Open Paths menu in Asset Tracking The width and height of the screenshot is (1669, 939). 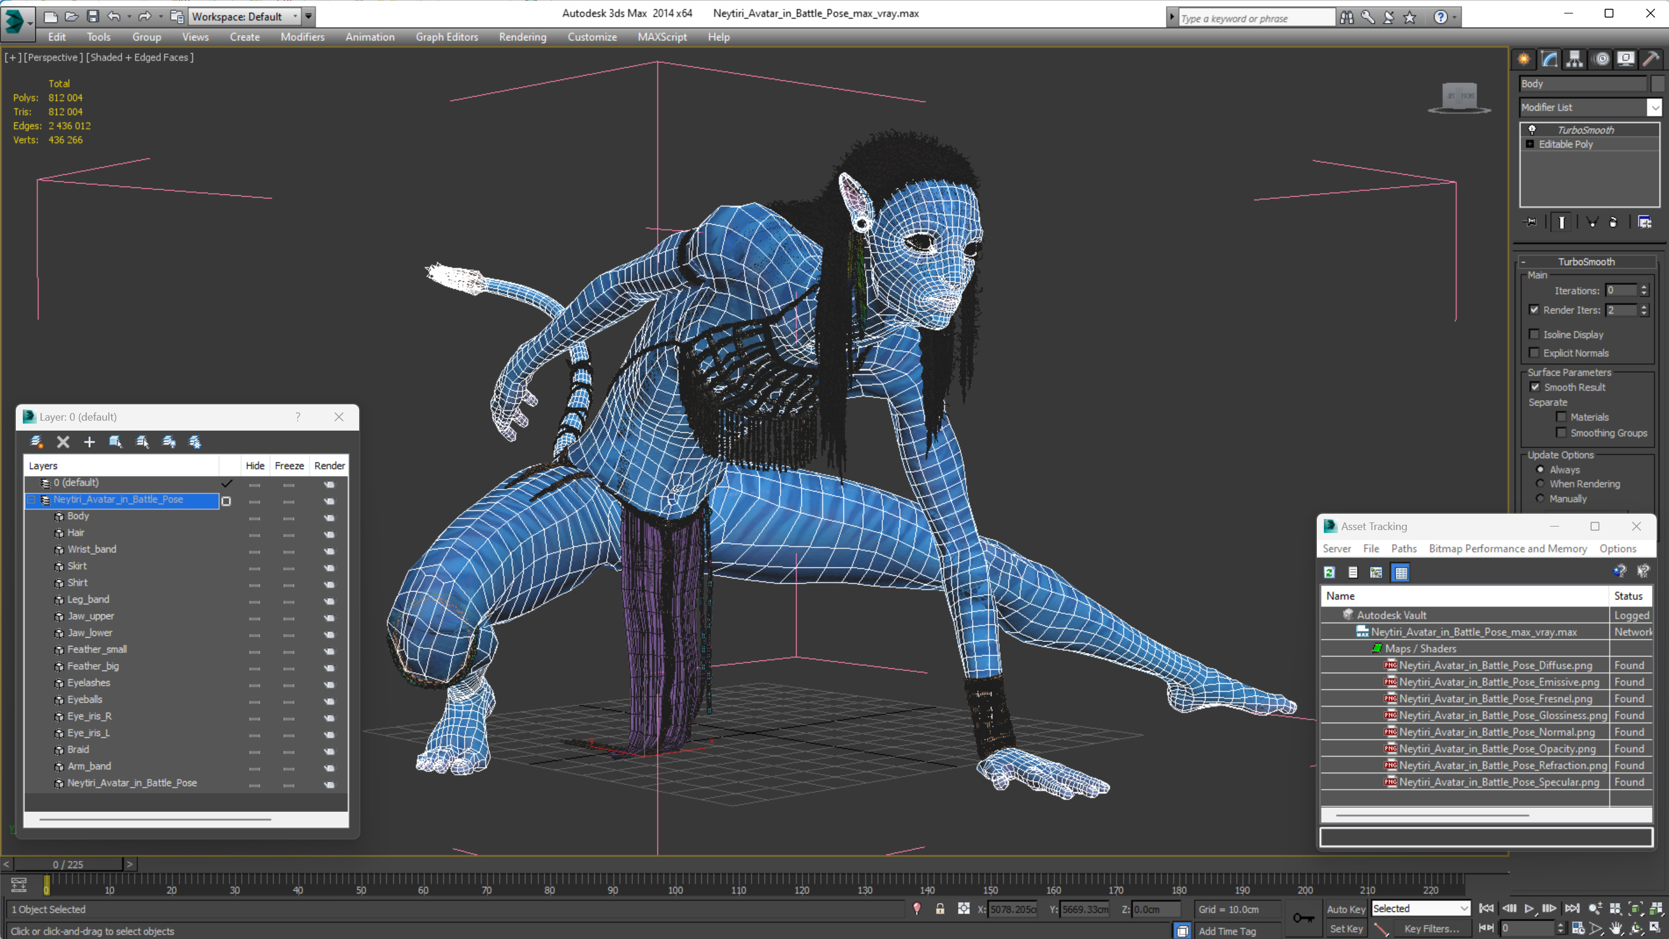pyautogui.click(x=1403, y=548)
